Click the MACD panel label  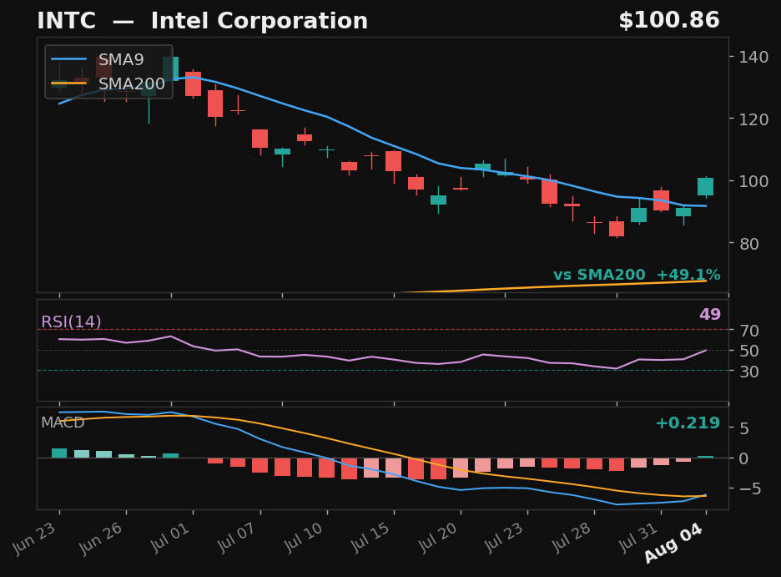[x=63, y=423]
